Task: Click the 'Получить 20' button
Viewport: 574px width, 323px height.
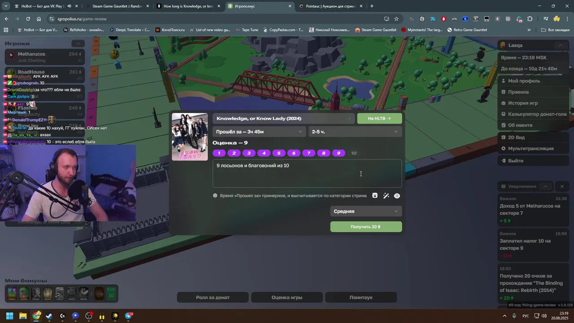Action: (x=366, y=227)
